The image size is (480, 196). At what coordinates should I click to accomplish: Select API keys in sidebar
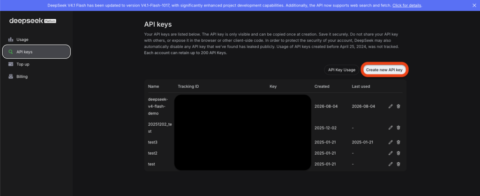click(x=37, y=52)
